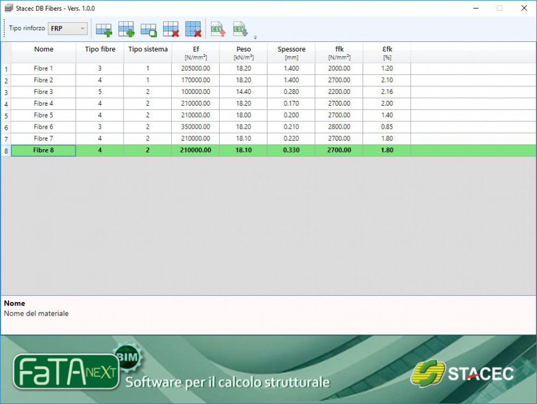Select row header number 3
537x404 pixels.
[x=6, y=92]
